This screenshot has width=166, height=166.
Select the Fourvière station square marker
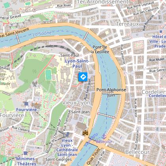(x=26, y=104)
